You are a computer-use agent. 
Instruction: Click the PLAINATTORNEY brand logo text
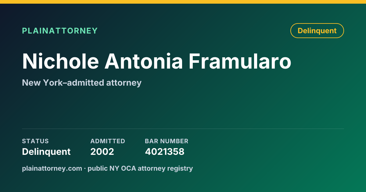point(60,31)
